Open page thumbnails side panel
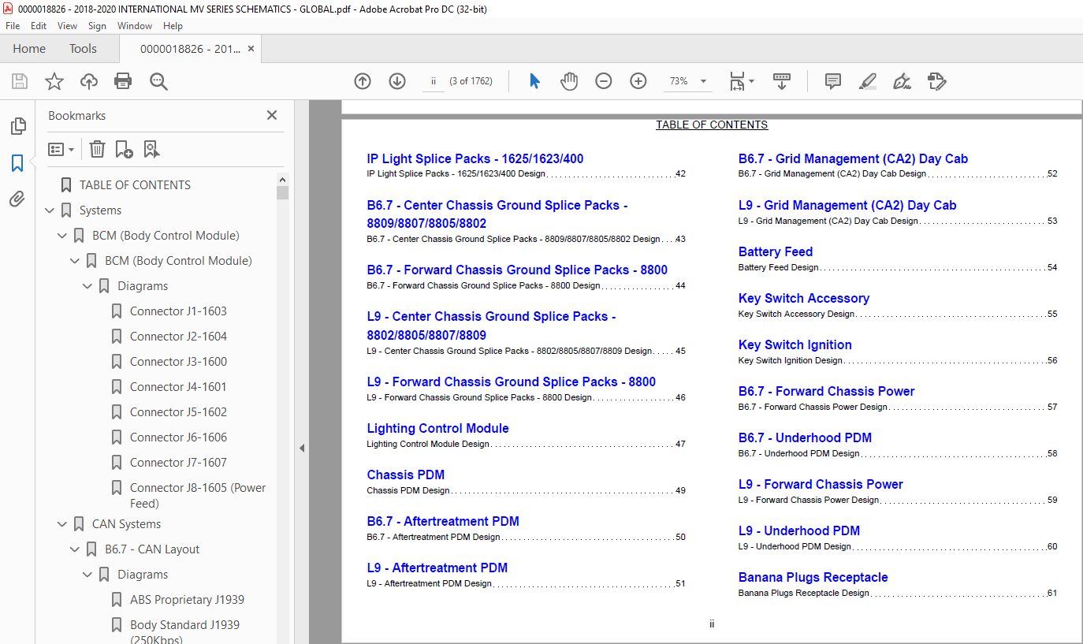Image resolution: width=1083 pixels, height=644 pixels. pos(17,126)
